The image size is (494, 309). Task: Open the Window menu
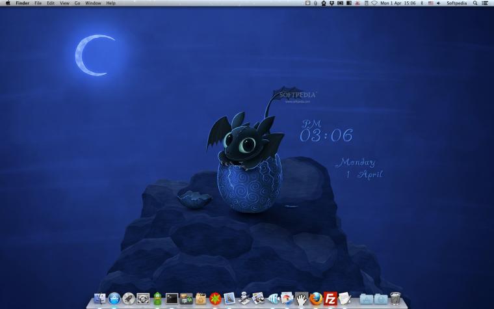click(x=93, y=3)
